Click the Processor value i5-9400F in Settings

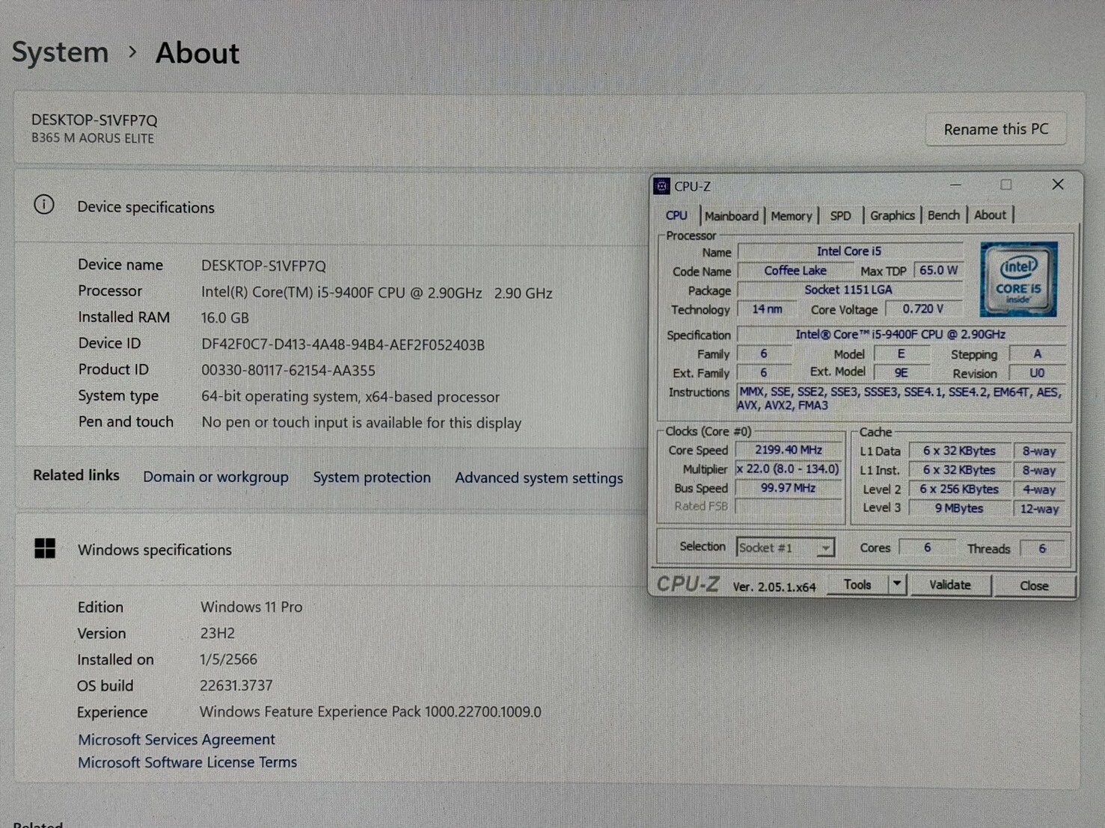pyautogui.click(x=376, y=293)
